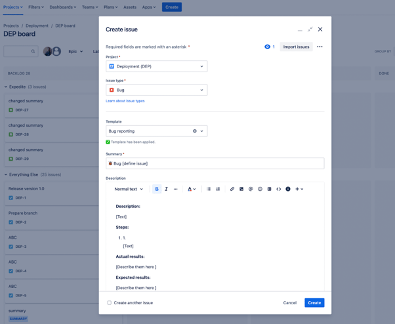Clear the Bug reporting template selection

point(194,131)
